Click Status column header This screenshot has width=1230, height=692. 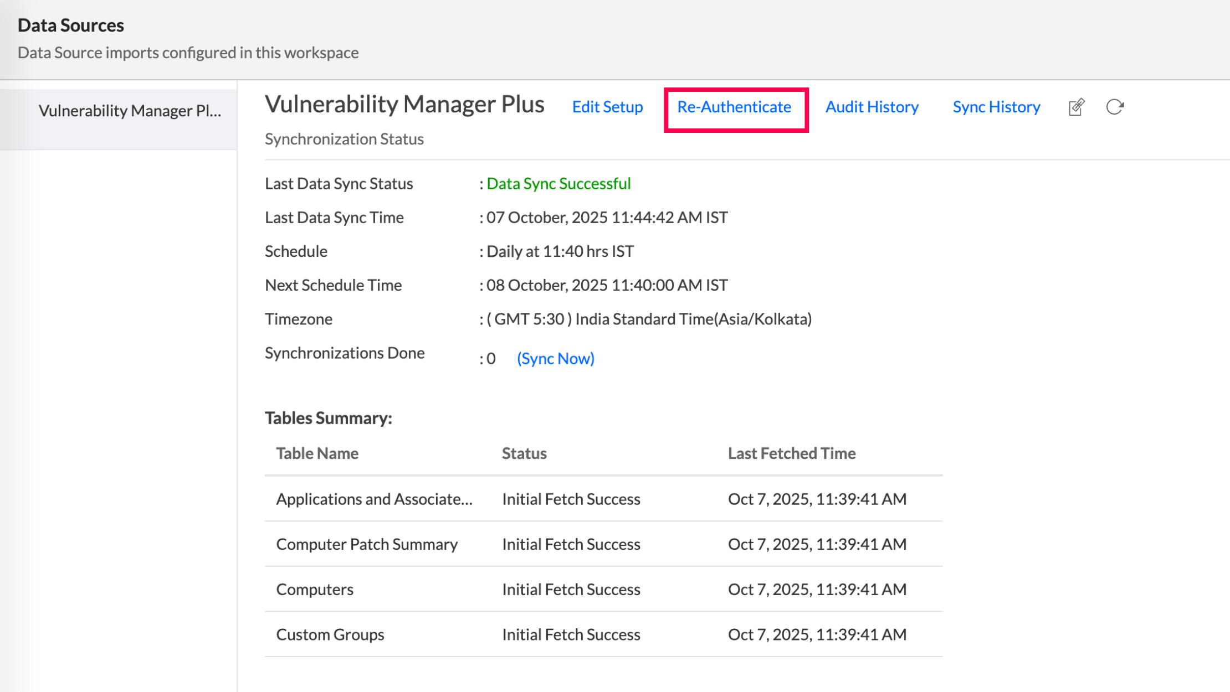[x=524, y=453]
